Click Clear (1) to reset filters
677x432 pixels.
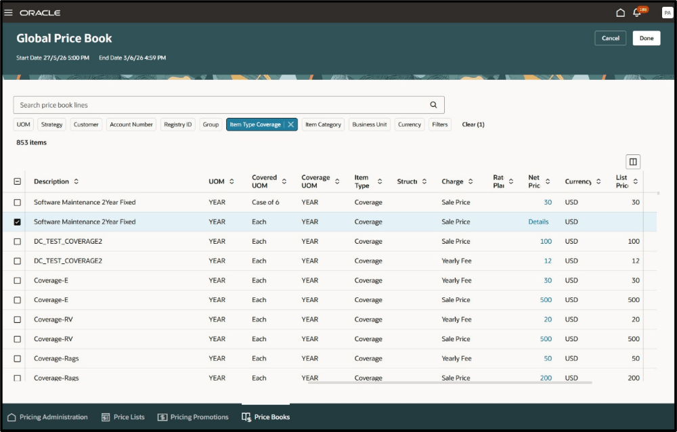pos(473,125)
